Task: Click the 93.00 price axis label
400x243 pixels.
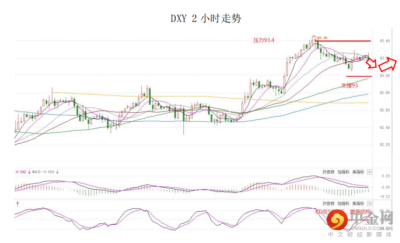Action: click(x=385, y=75)
